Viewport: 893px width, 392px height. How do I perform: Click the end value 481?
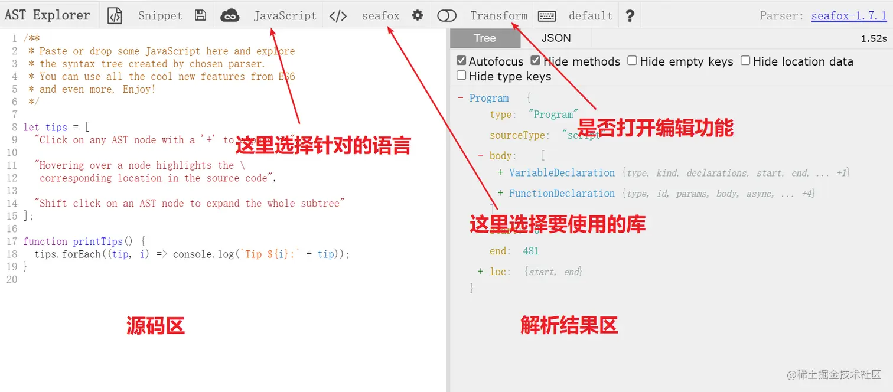531,251
